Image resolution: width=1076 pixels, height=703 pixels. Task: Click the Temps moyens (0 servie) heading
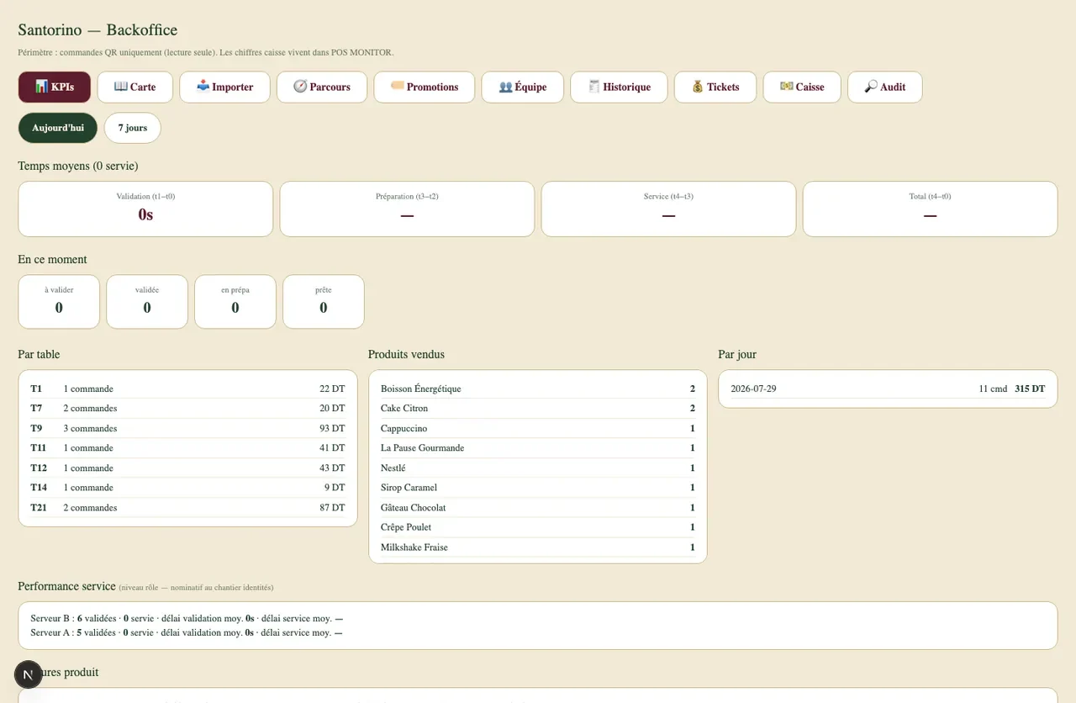pyautogui.click(x=78, y=166)
